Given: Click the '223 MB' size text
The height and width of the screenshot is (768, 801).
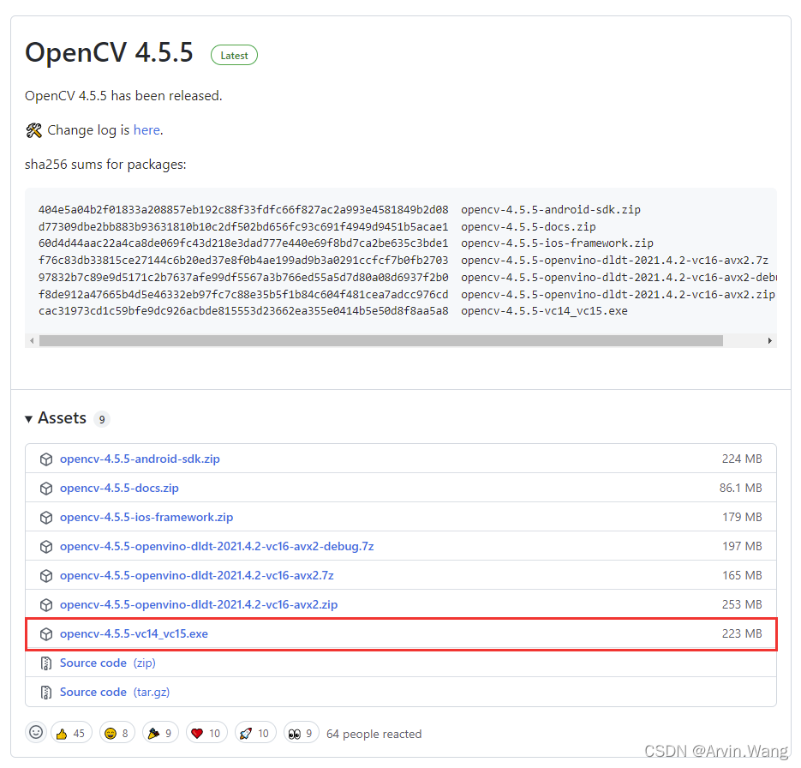Looking at the screenshot, I should coord(742,633).
